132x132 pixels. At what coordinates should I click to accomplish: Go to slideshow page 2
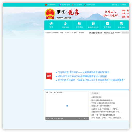tap(79, 119)
